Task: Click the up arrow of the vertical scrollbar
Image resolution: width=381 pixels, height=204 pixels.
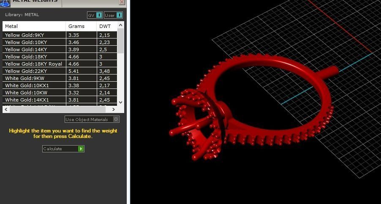Action: click(121, 25)
